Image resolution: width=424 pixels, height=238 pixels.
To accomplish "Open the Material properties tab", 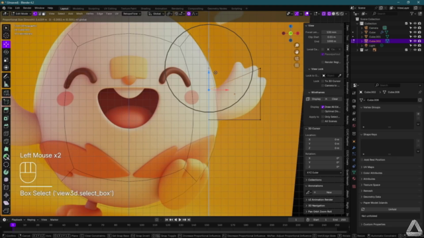I will pos(354,178).
